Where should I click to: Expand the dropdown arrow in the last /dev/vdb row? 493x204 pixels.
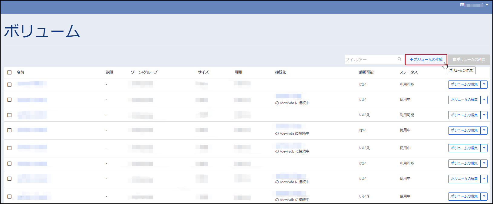pyautogui.click(x=484, y=196)
